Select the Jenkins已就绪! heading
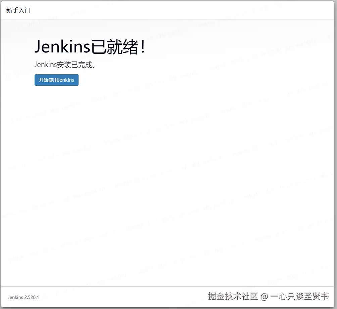This screenshot has height=309, width=337. pyautogui.click(x=90, y=47)
